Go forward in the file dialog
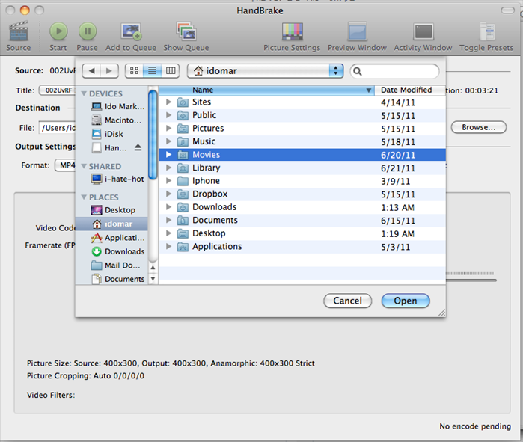Image resolution: width=523 pixels, height=442 pixels. click(x=109, y=70)
